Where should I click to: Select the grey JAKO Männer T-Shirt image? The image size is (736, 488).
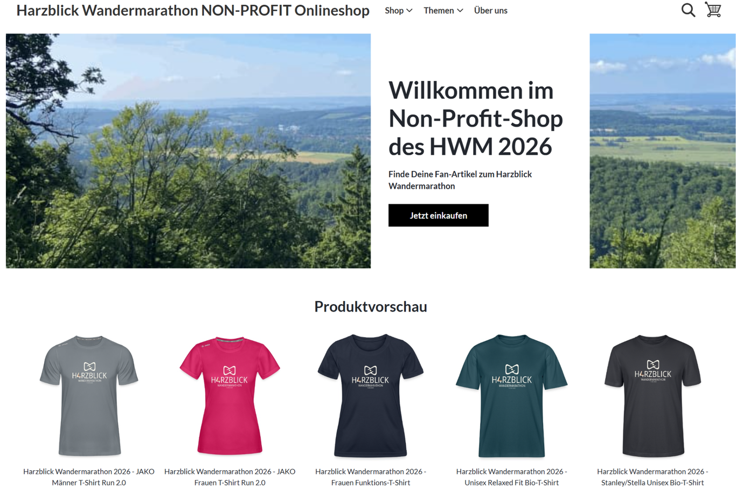[x=89, y=395]
